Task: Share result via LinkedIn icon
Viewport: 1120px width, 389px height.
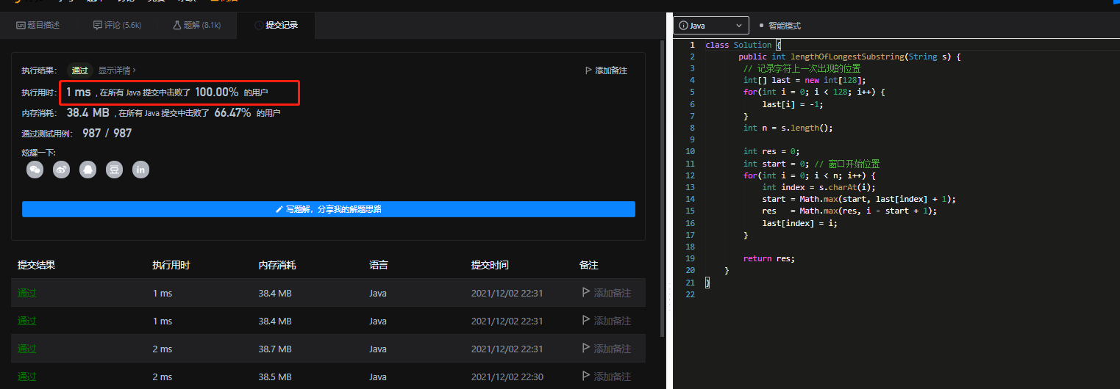Action: (140, 170)
